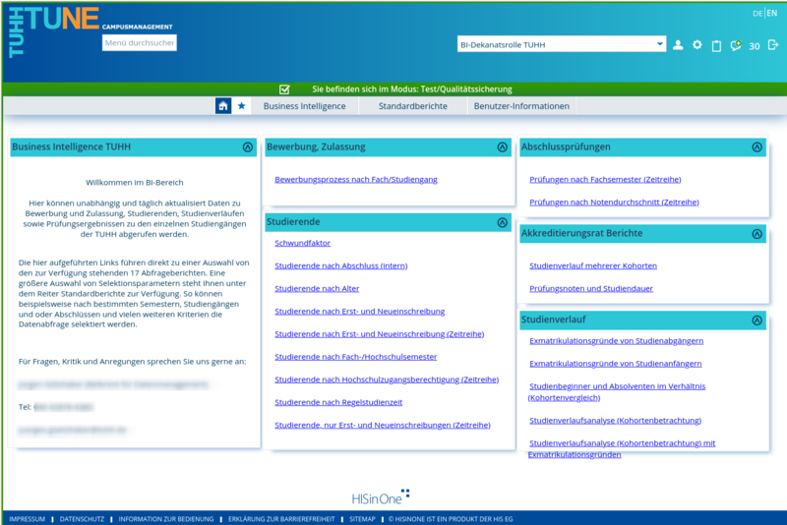Open settings gear icon in header
This screenshot has width=787, height=525.
point(697,45)
